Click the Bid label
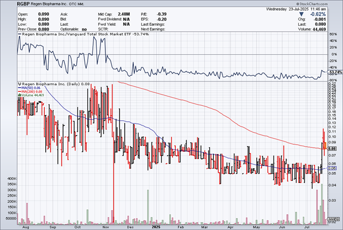 (x=63, y=19)
